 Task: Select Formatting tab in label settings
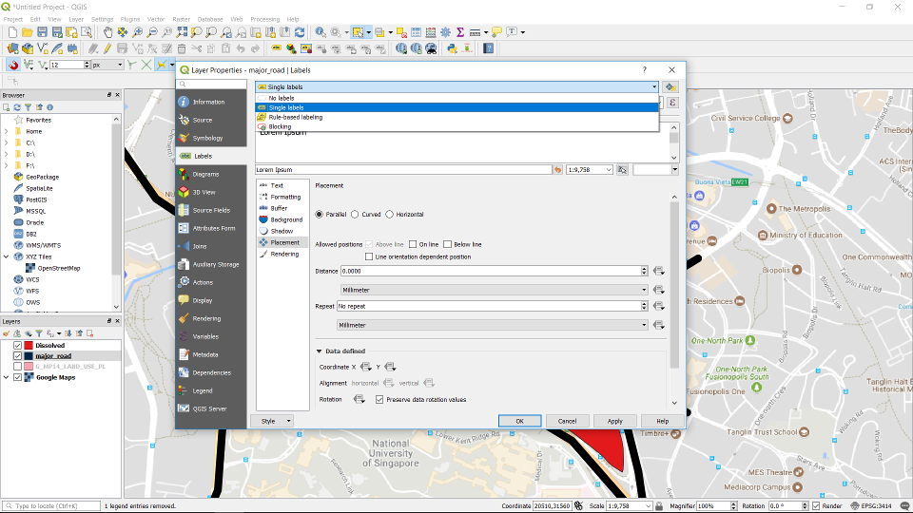coord(284,197)
